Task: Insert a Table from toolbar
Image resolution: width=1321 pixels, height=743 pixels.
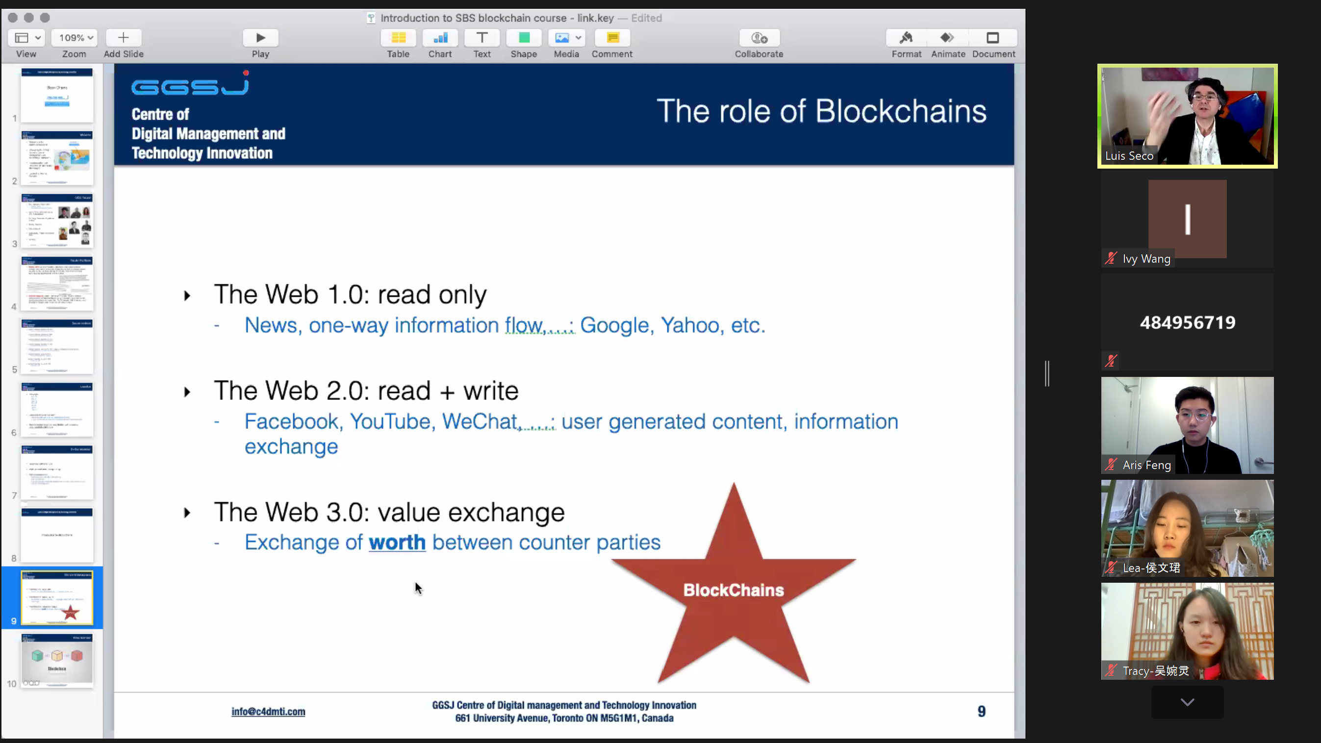Action: (x=398, y=37)
